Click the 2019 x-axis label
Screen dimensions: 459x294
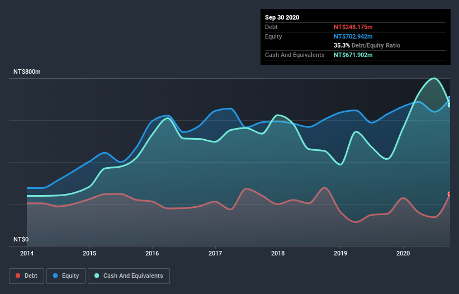point(340,253)
